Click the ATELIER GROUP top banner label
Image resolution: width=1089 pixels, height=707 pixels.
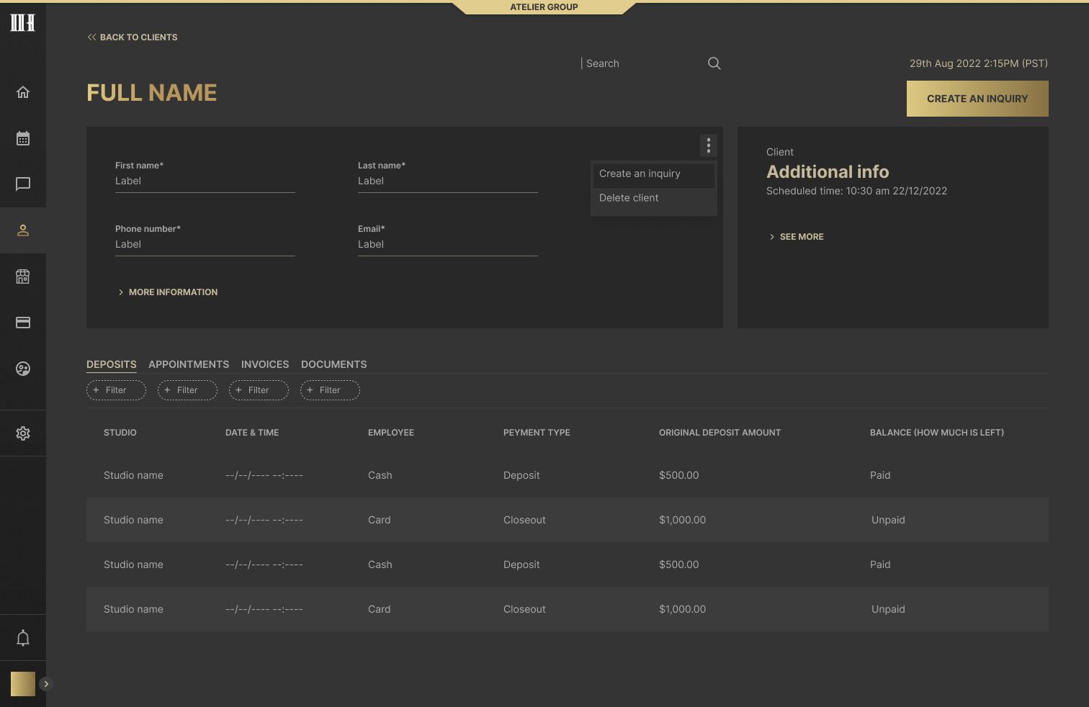(544, 7)
